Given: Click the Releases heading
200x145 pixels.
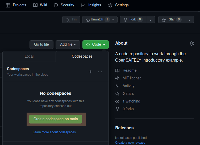Looking at the screenshot, I should (x=124, y=128).
